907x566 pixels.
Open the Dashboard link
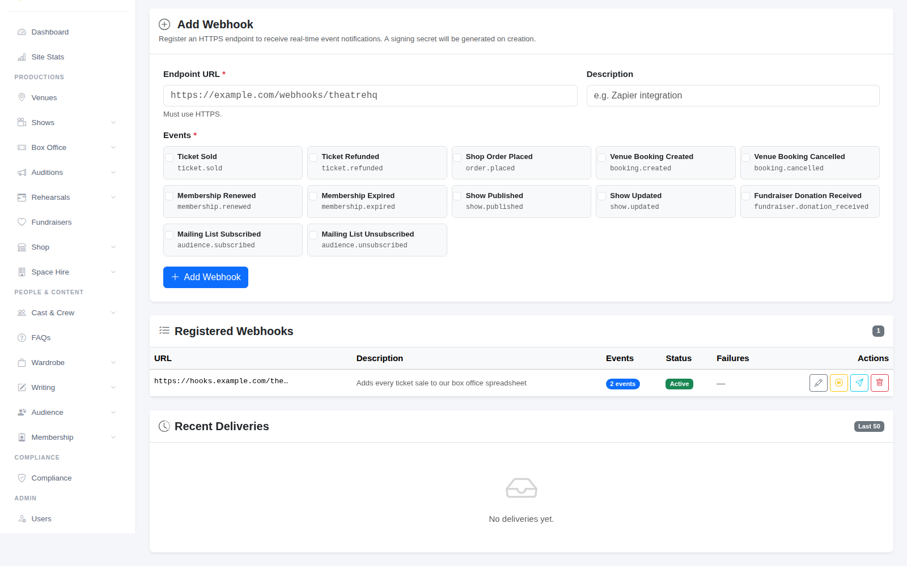pos(67,32)
